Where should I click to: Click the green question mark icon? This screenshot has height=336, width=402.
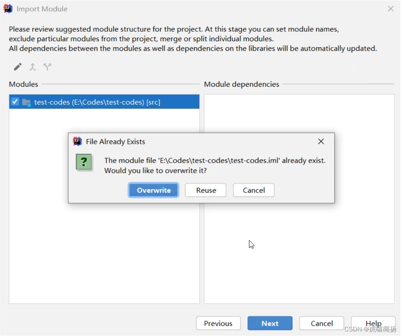(x=84, y=162)
